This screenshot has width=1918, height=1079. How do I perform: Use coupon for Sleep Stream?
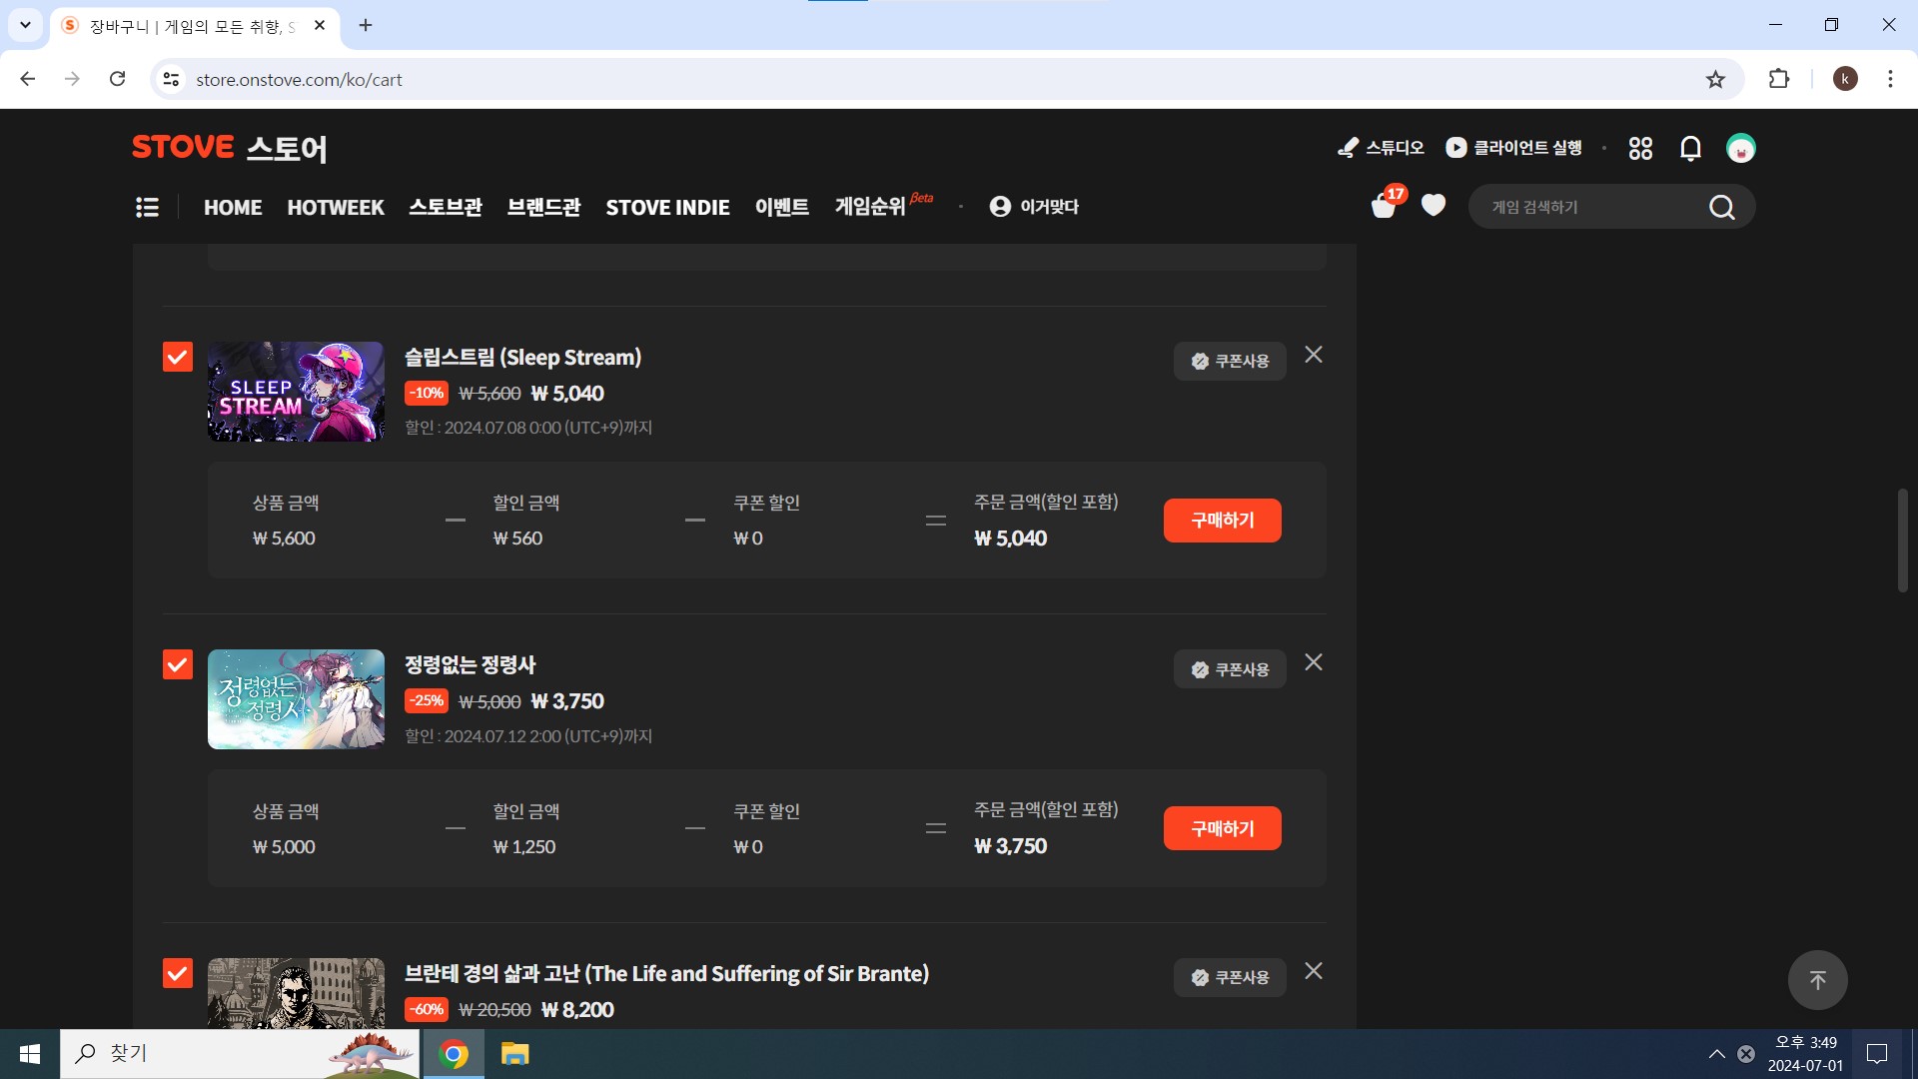tap(1230, 361)
